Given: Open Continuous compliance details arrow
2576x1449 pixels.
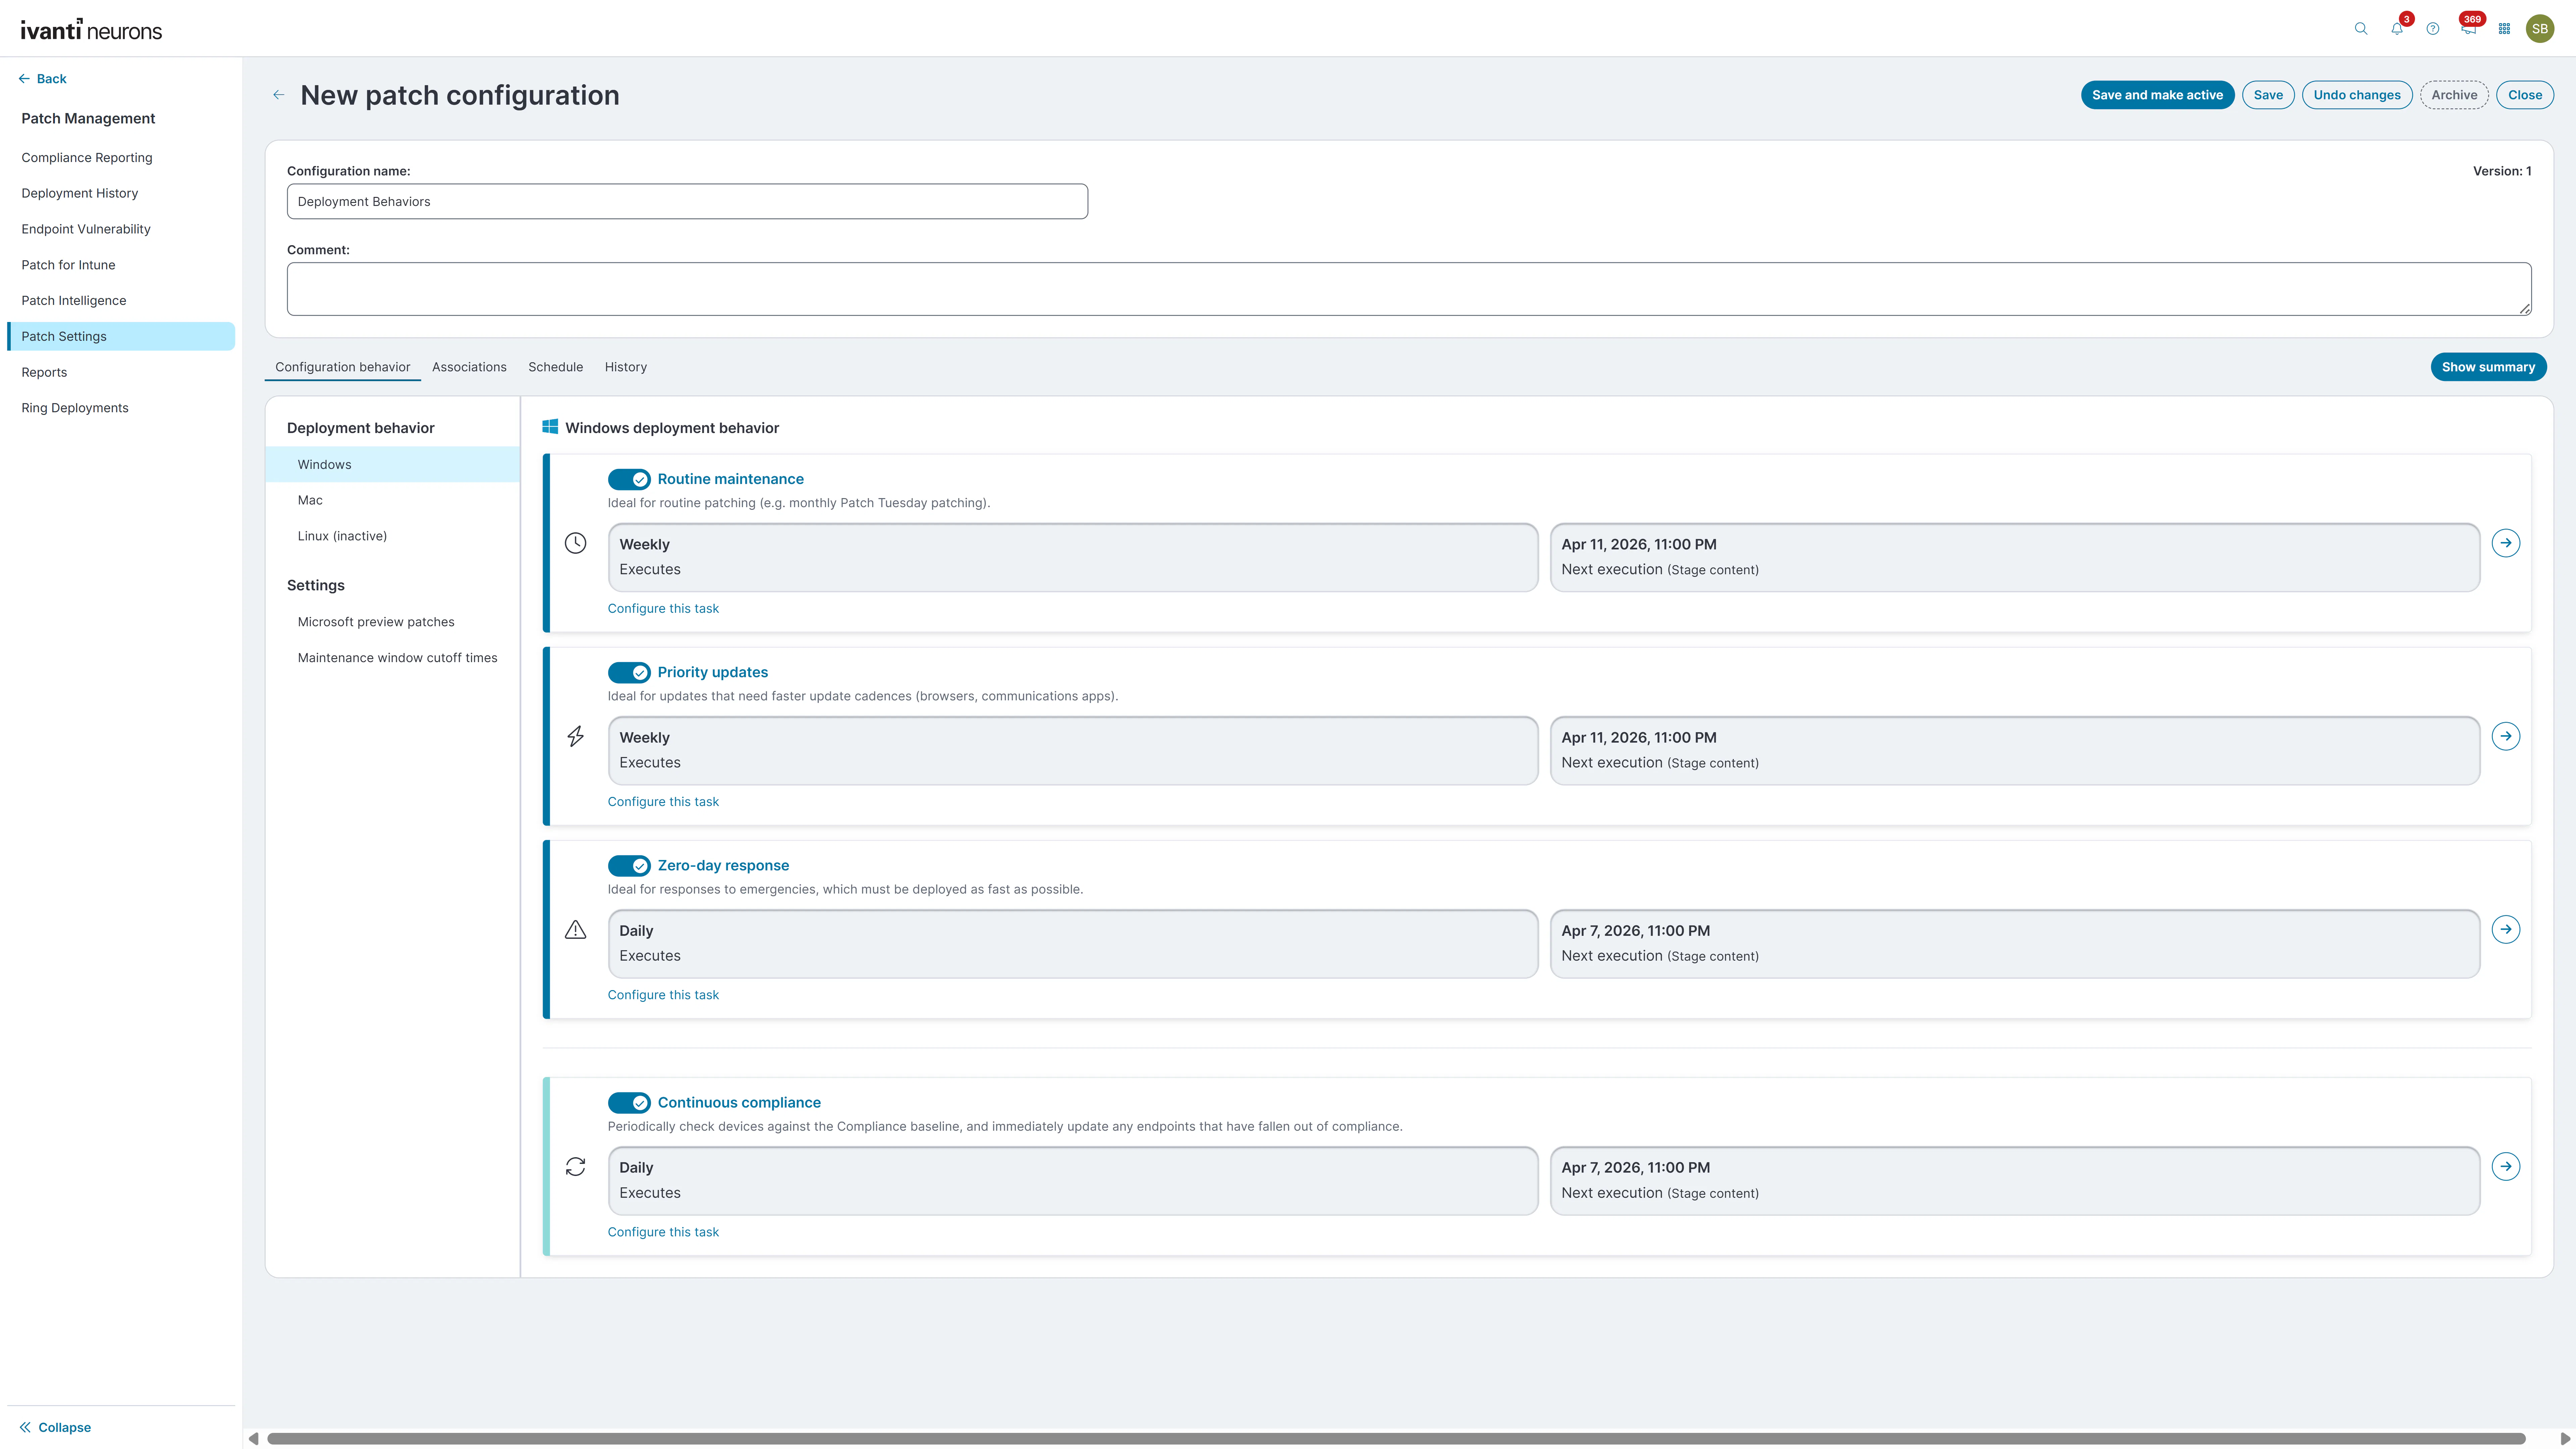Looking at the screenshot, I should tap(2505, 1166).
